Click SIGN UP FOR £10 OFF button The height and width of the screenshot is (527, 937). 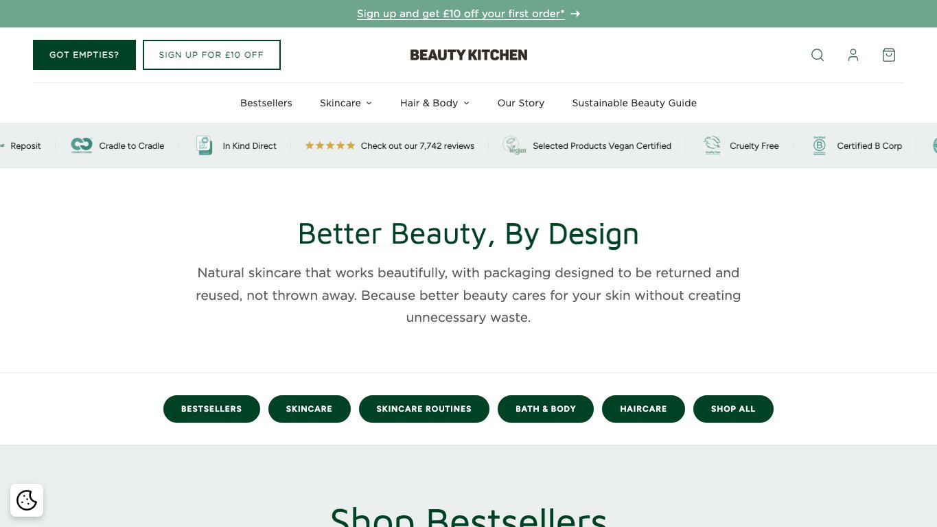[211, 55]
